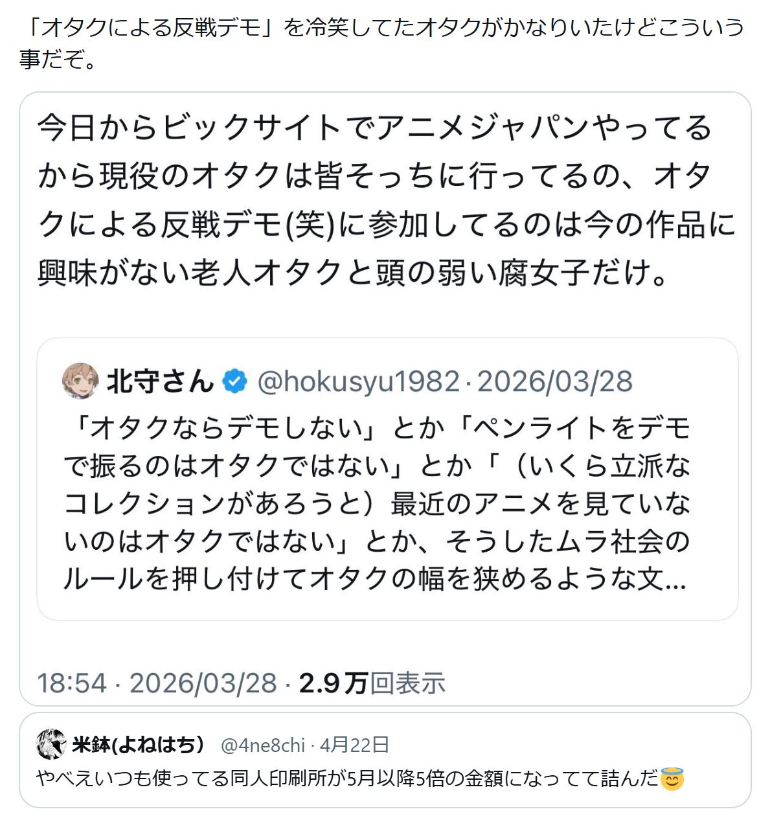770x818 pixels.
Task: Click the line ending 腐女子だけ。
Action: pos(352,273)
